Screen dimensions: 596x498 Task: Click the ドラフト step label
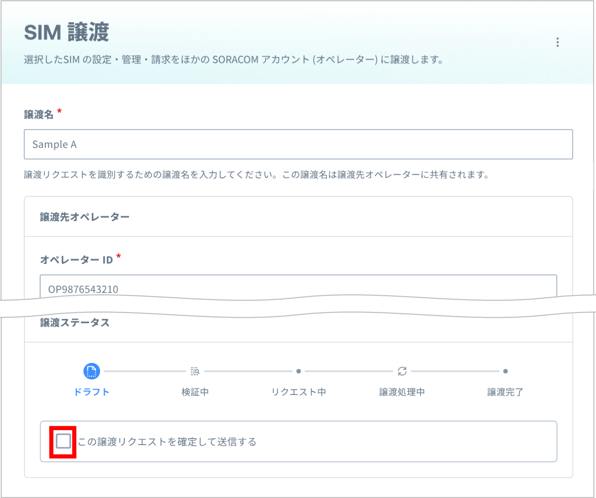coord(91,392)
